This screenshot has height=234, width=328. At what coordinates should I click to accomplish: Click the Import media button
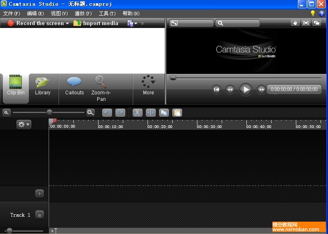click(x=96, y=23)
